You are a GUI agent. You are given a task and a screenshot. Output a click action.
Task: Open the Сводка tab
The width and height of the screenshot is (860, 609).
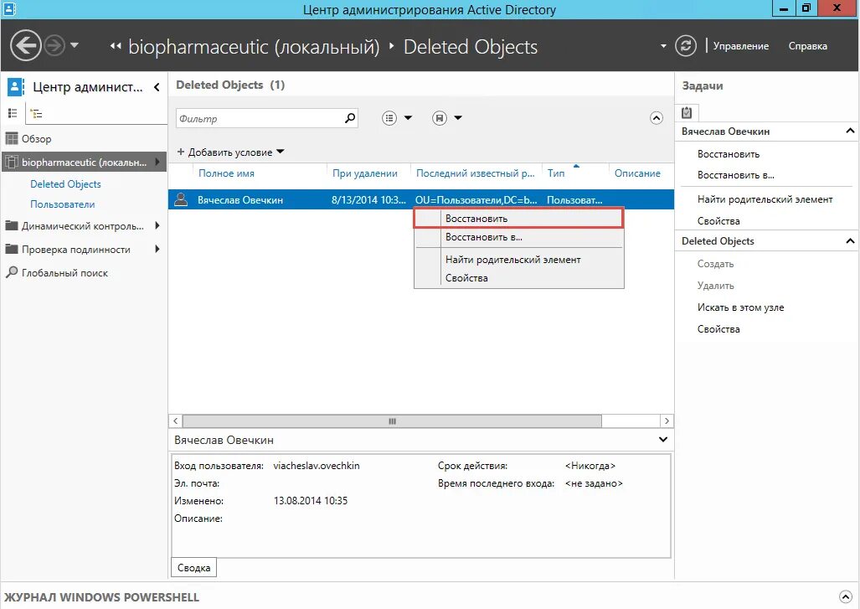(194, 568)
